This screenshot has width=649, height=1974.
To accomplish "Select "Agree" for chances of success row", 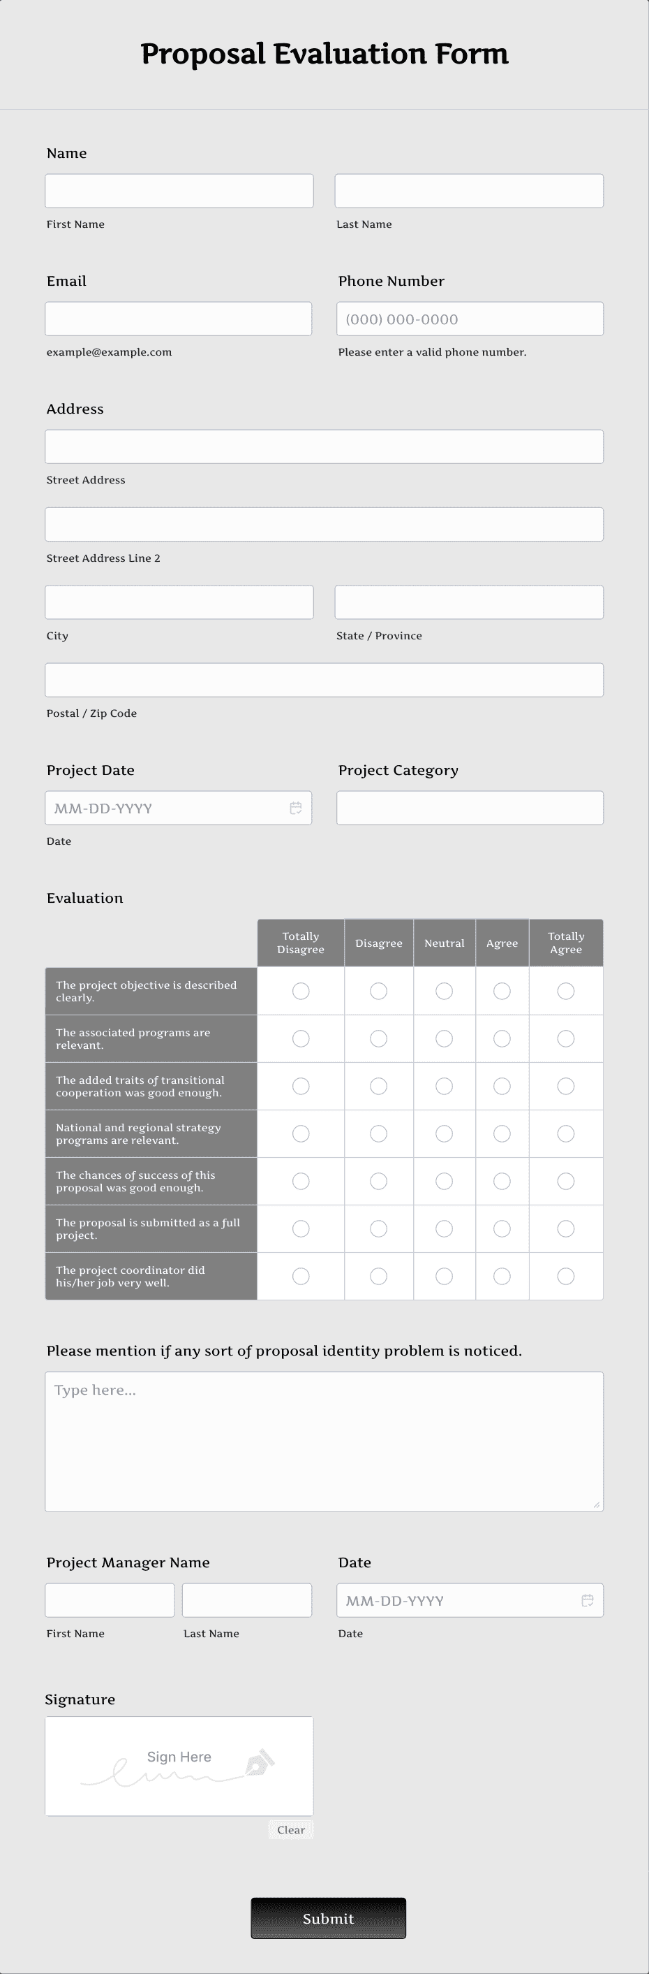I will (502, 1181).
